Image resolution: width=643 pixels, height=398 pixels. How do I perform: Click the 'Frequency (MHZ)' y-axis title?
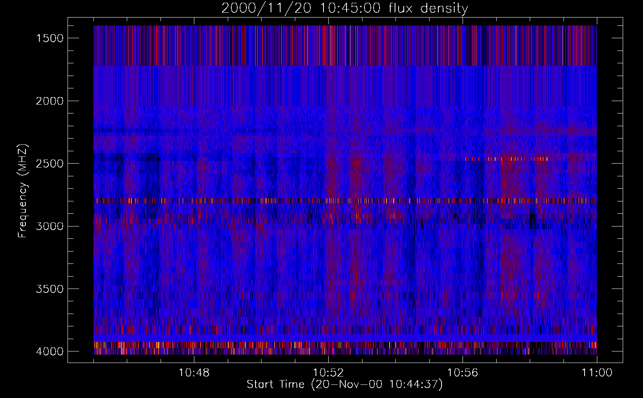(x=23, y=191)
